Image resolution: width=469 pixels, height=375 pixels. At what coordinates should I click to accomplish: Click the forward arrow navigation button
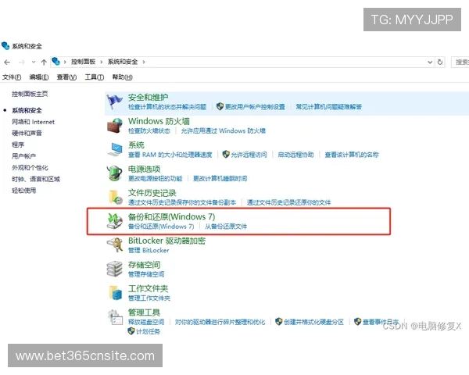point(22,62)
